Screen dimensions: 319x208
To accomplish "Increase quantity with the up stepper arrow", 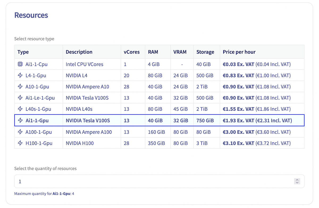I will 297,180.
